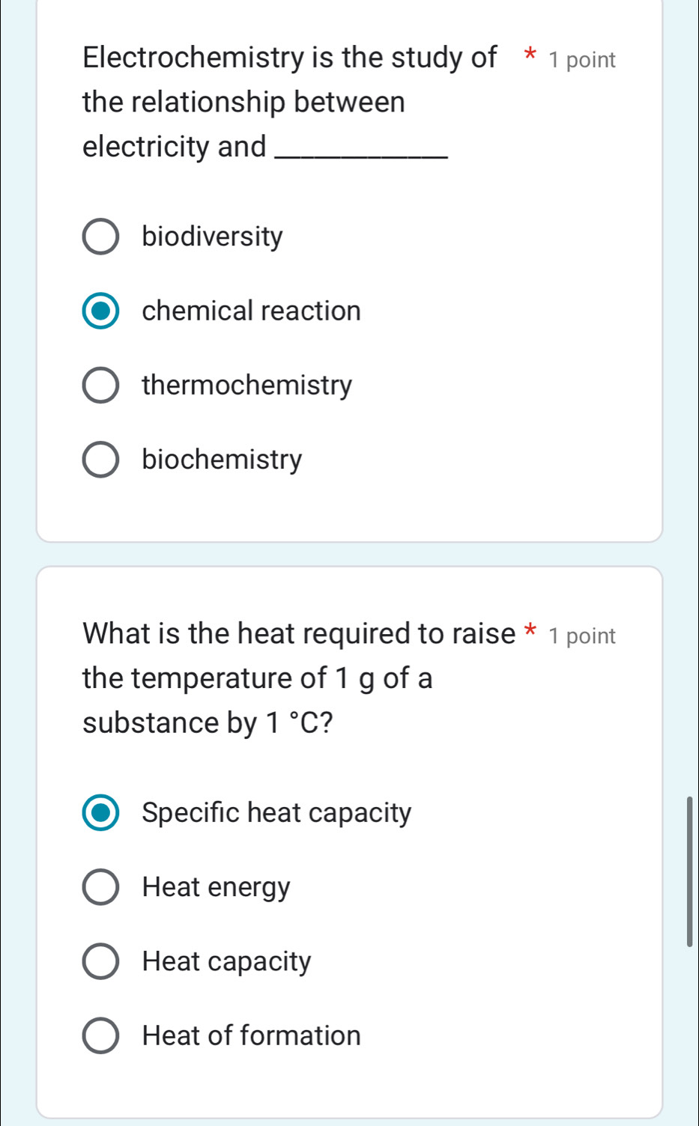Select the Specific heat capacity radio button

100,814
